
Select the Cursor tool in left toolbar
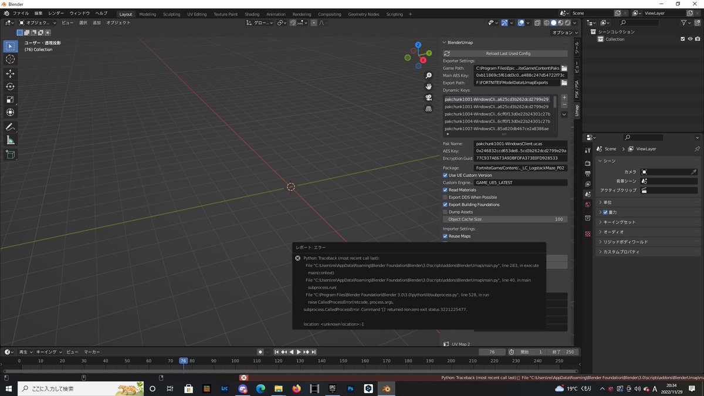pyautogui.click(x=11, y=59)
